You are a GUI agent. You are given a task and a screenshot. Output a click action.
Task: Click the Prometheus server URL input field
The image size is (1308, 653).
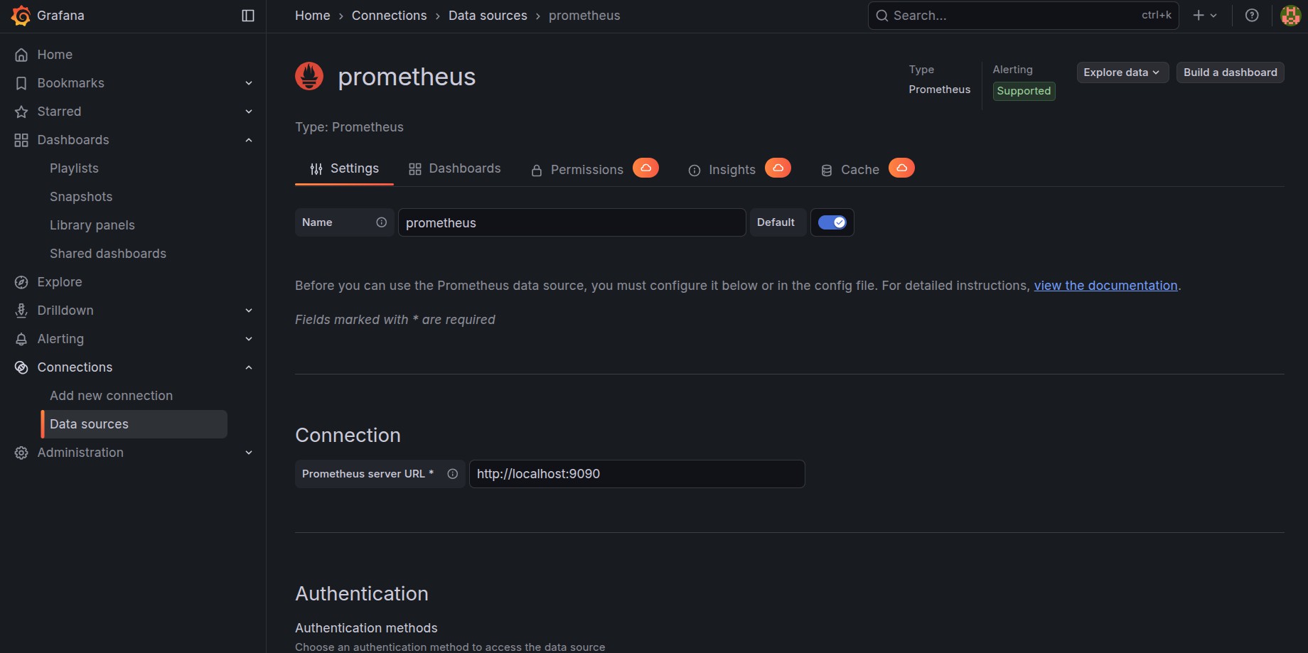pyautogui.click(x=636, y=474)
